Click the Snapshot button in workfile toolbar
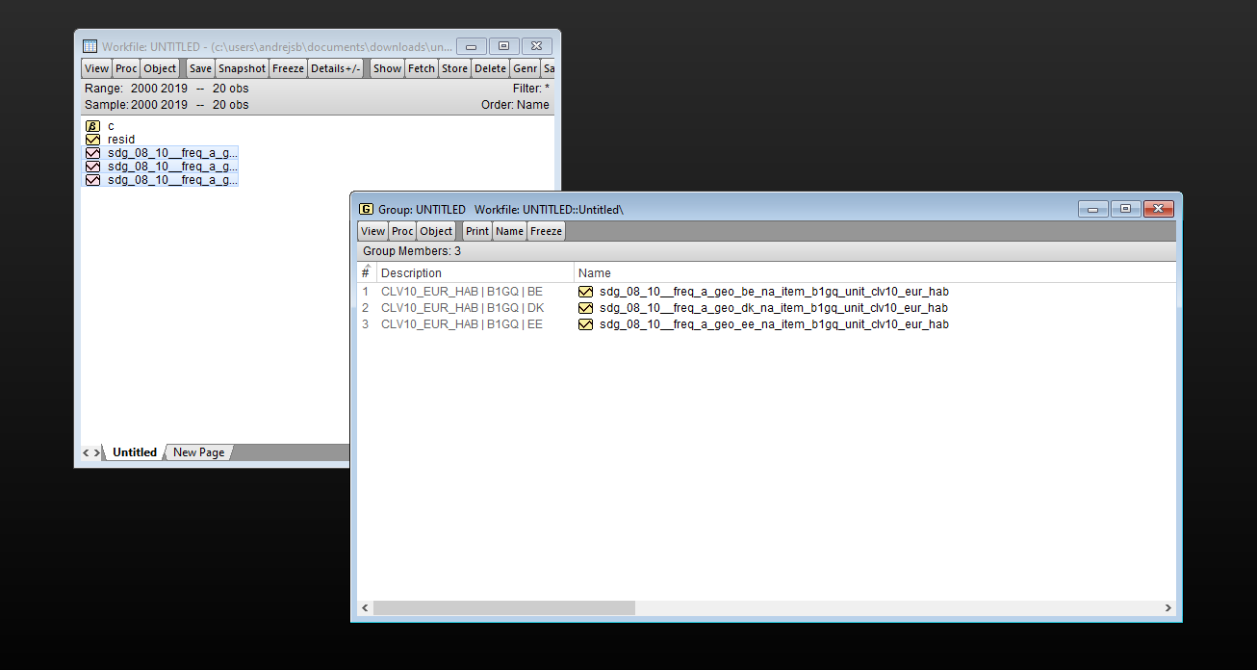Viewport: 1257px width, 670px height. [242, 68]
